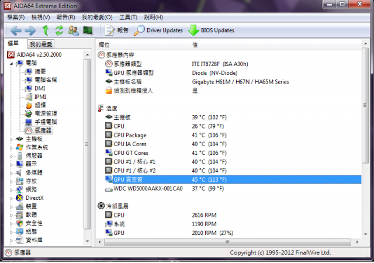Expand the 作業系統 tree node
Image resolution: width=374 pixels, height=263 pixels.
click(11, 148)
